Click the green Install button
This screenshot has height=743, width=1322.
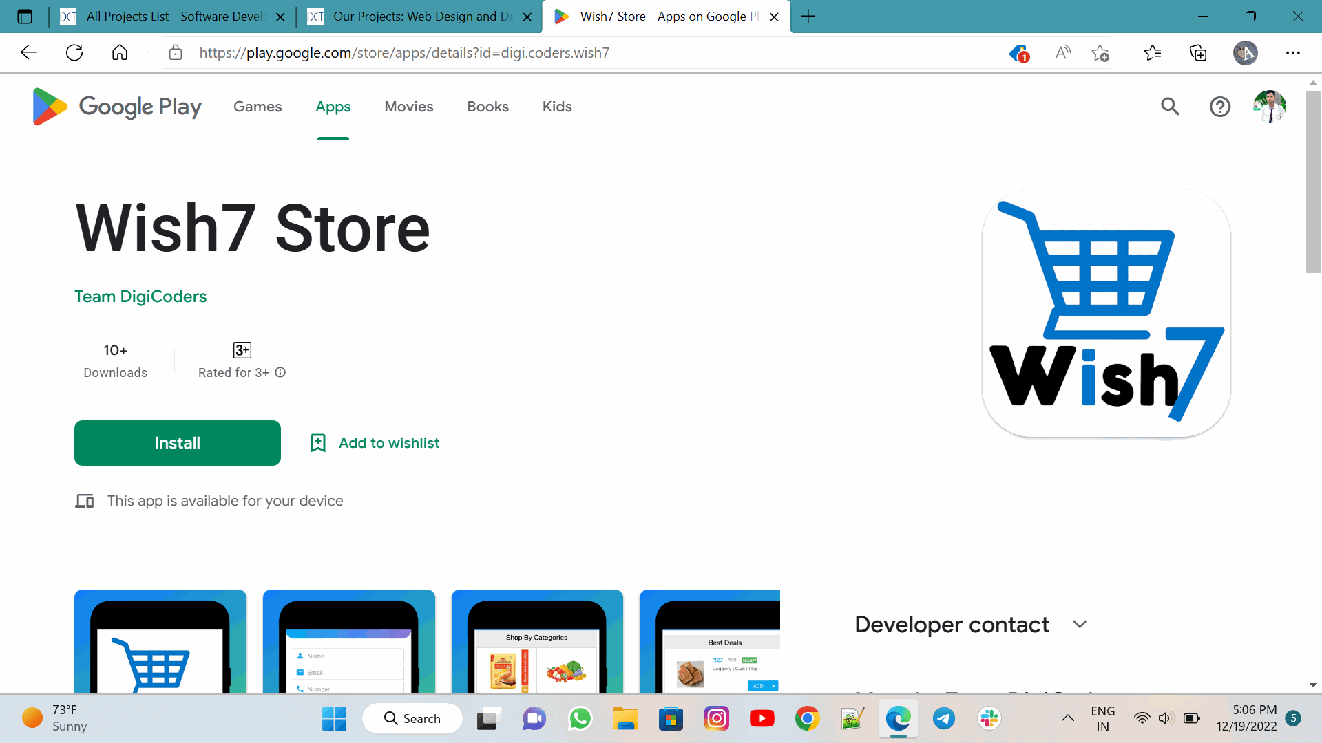[x=178, y=443]
